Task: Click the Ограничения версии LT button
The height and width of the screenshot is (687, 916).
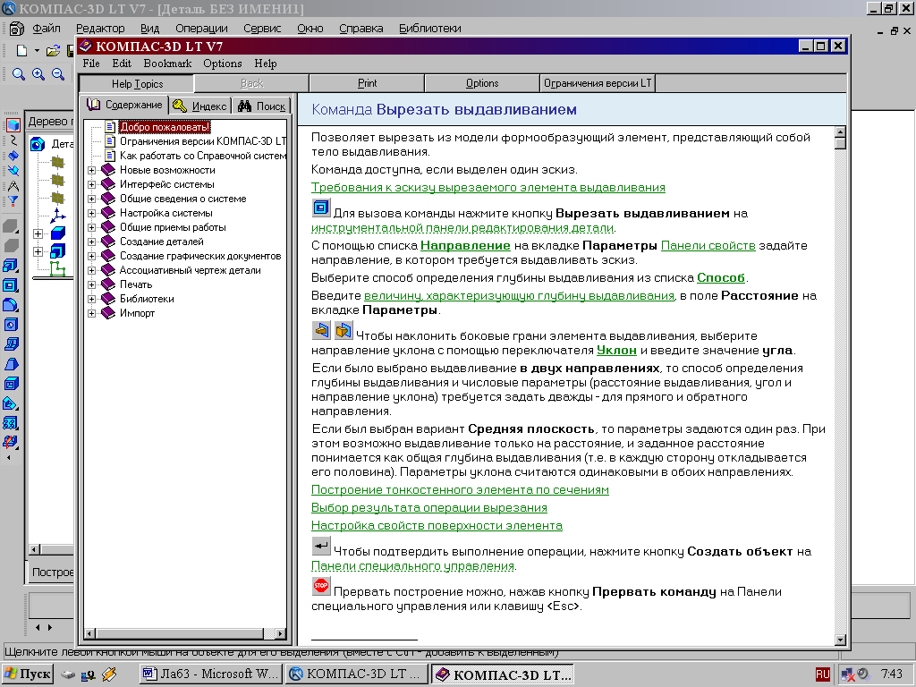Action: pyautogui.click(x=598, y=83)
